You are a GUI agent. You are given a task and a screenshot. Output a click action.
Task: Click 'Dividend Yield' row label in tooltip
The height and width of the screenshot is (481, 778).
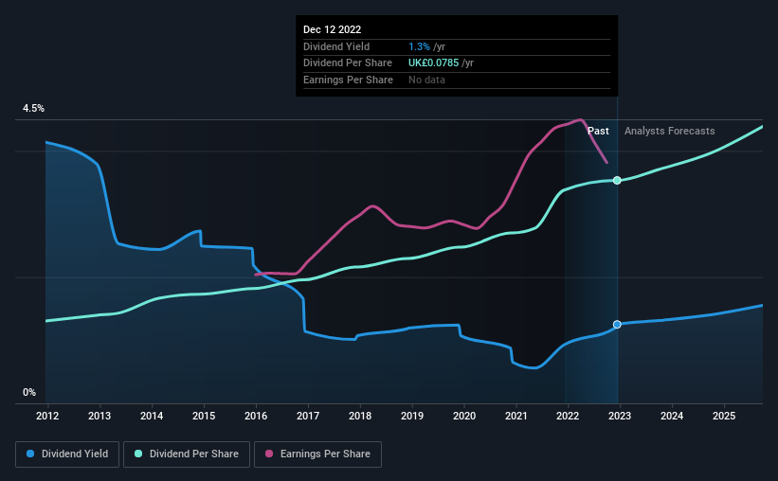(x=336, y=46)
